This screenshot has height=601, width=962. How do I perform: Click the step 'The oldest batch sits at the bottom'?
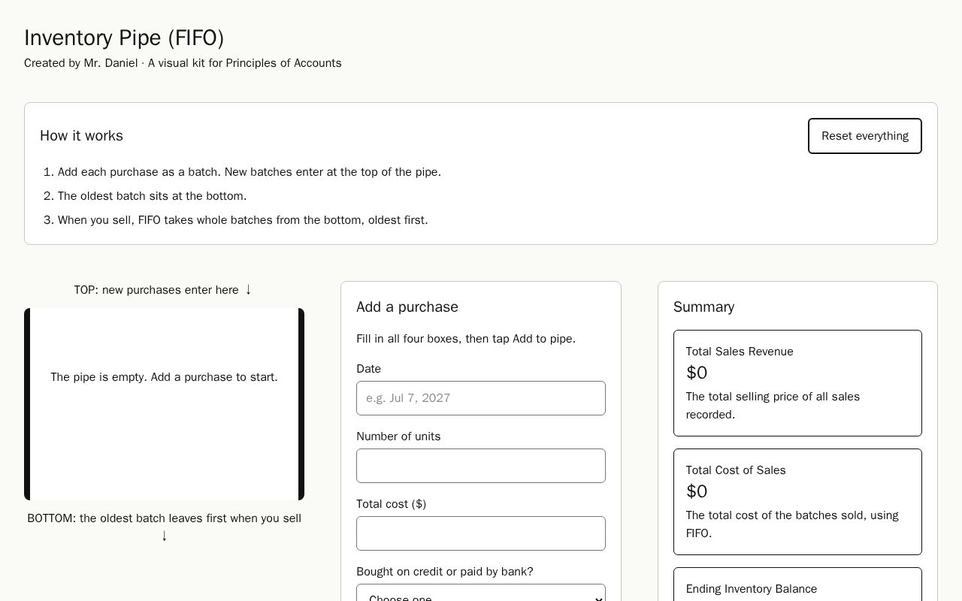pos(152,196)
